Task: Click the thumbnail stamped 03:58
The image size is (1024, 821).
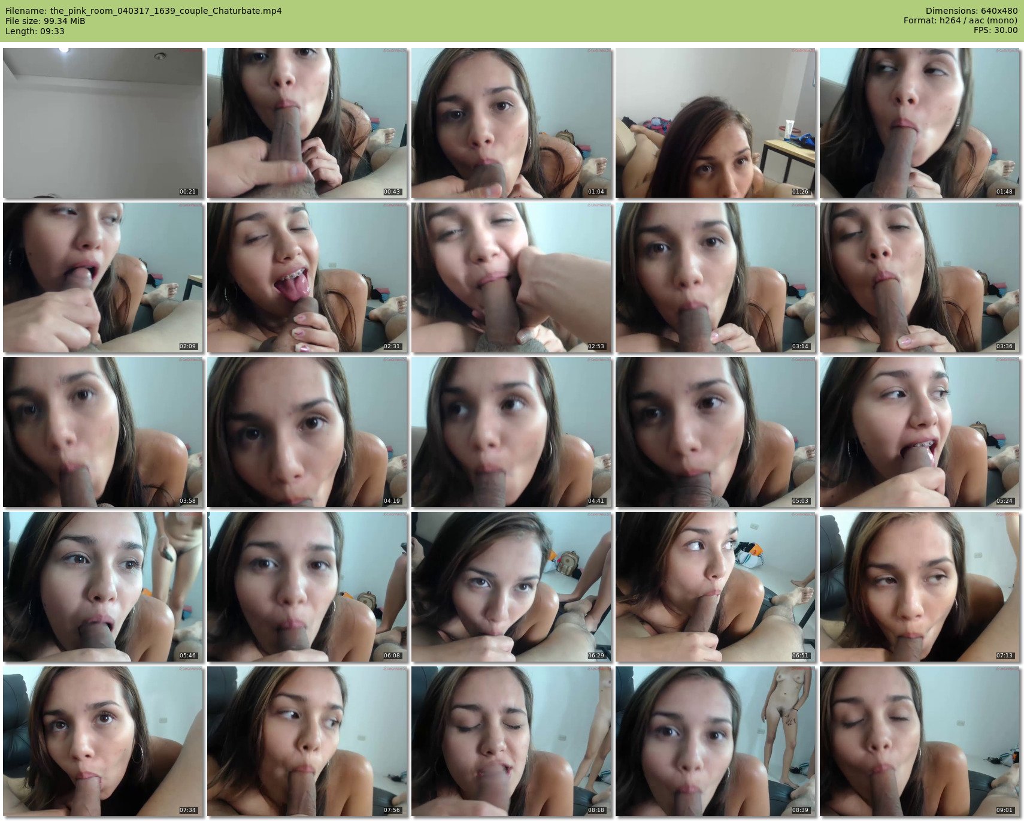Action: coord(103,432)
